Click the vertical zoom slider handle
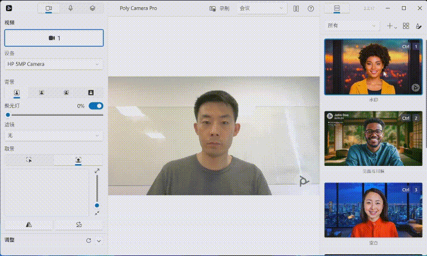Screen dimensions: 427x256 [x=97, y=205]
